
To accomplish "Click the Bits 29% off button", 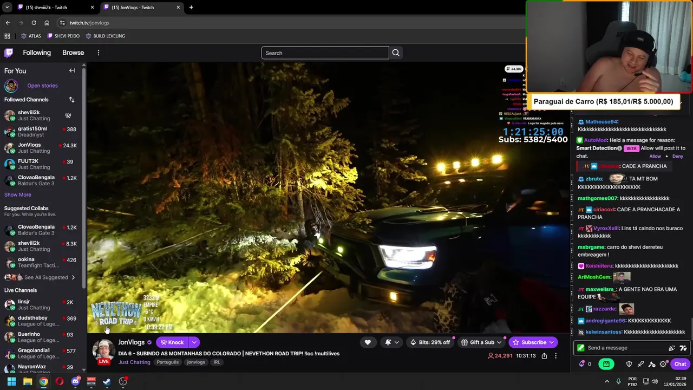I will point(430,342).
